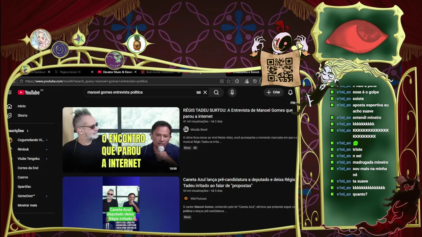
Task: Click the 10:50 duration label
Action: coord(173,169)
